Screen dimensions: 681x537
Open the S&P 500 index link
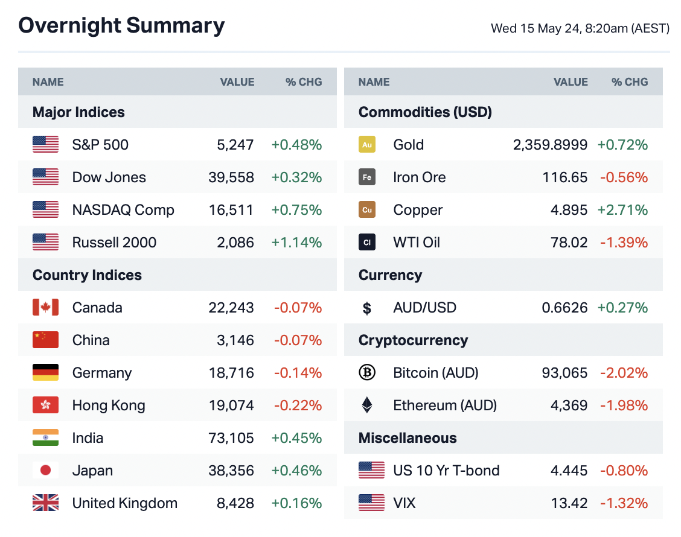pyautogui.click(x=100, y=145)
